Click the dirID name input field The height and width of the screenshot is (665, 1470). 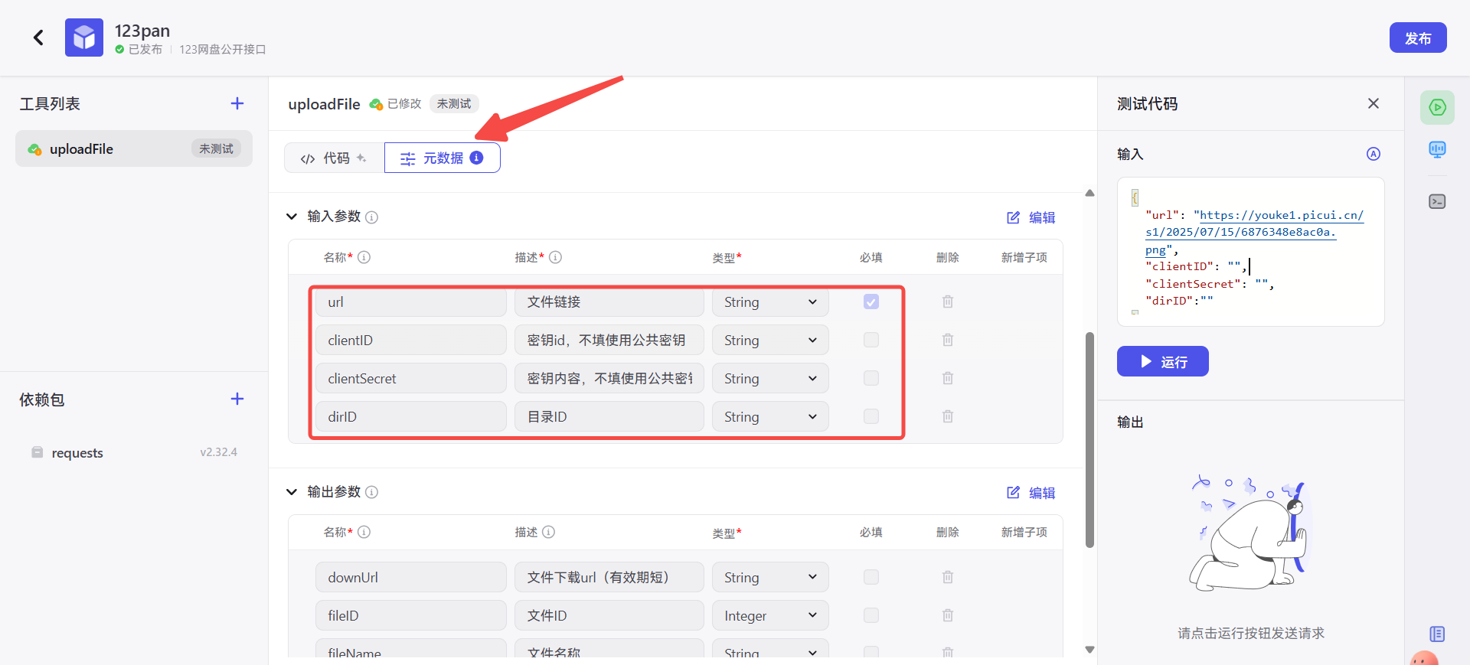coord(411,416)
